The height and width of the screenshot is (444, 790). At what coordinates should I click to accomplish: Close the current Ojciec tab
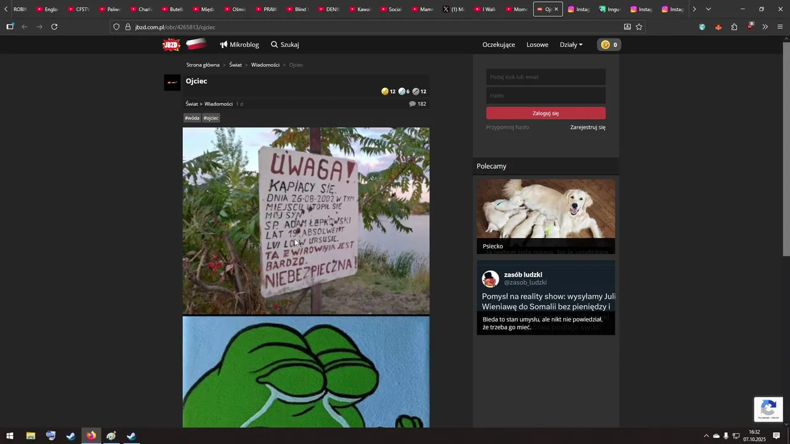pyautogui.click(x=556, y=9)
